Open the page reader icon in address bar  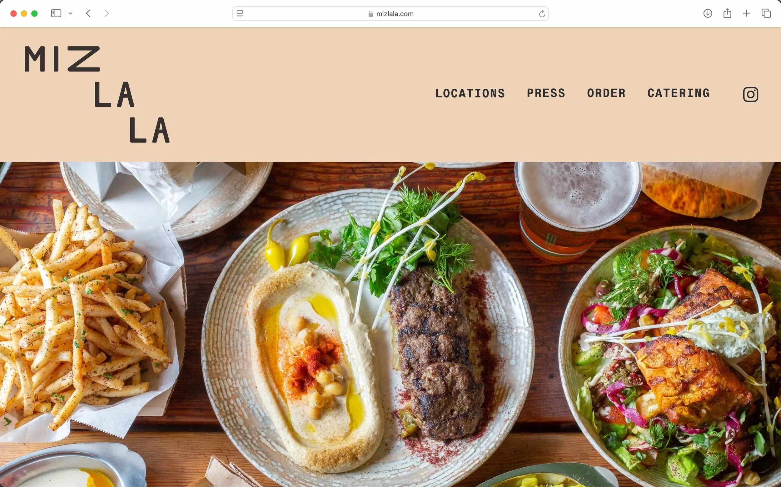pos(240,13)
